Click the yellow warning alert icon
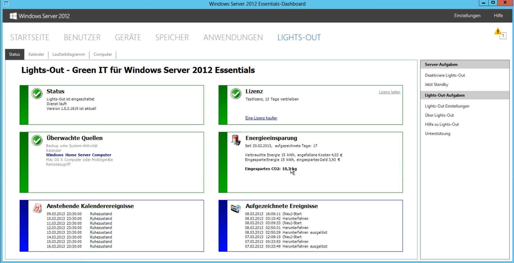 498,32
